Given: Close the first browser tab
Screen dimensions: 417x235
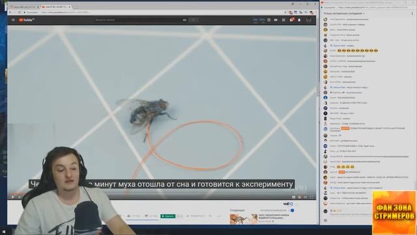Looking at the screenshot, I should pos(38,7).
